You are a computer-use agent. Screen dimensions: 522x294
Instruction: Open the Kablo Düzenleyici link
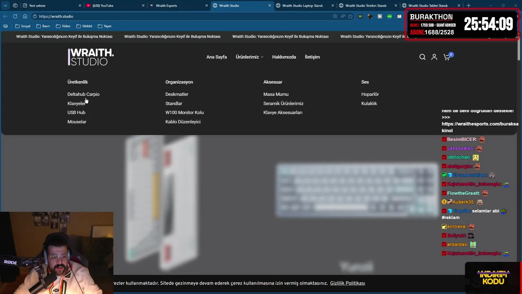click(183, 122)
